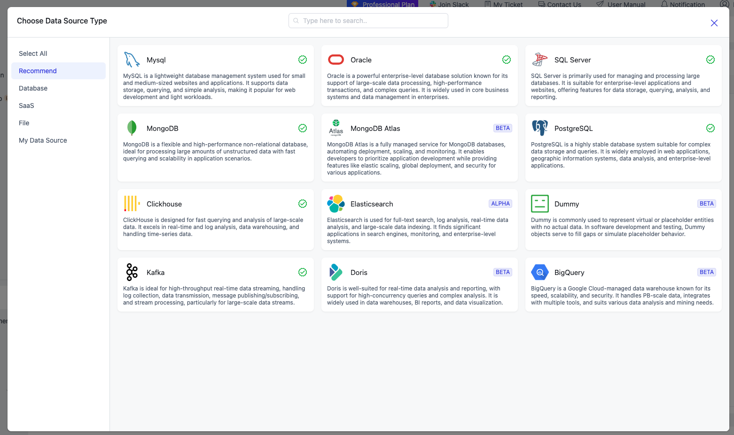The height and width of the screenshot is (435, 734).
Task: Click the 'Choose Data Source Type' heading
Action: pos(62,21)
